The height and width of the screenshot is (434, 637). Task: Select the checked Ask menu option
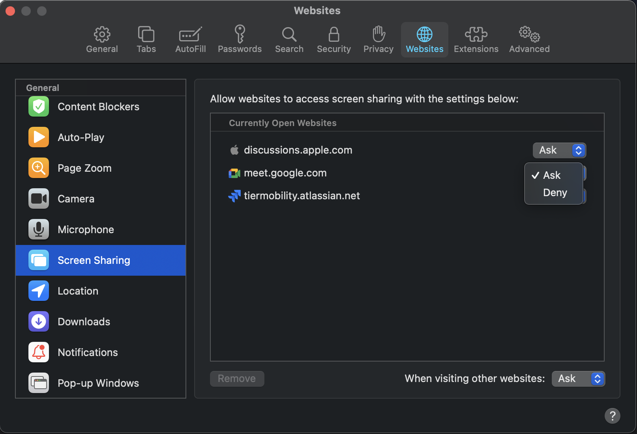(x=552, y=175)
